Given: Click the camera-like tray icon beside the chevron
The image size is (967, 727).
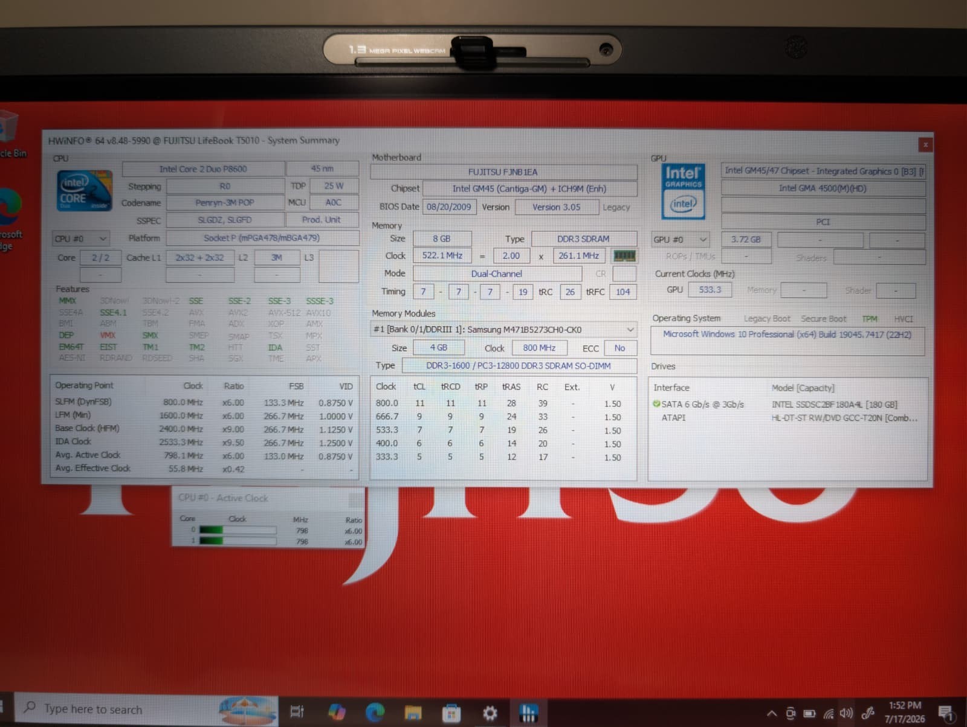Looking at the screenshot, I should coord(791,714).
